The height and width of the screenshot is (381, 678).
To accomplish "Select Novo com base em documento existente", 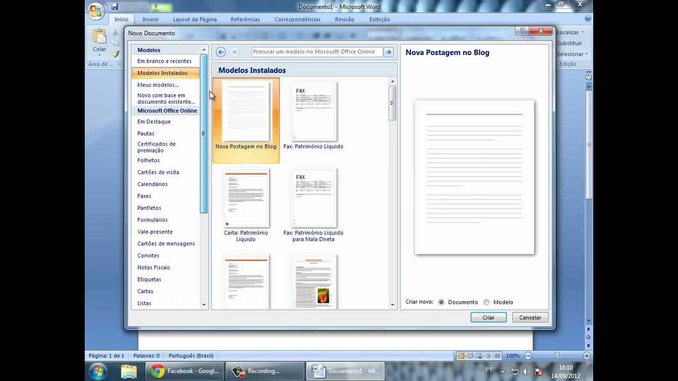I will 165,98.
